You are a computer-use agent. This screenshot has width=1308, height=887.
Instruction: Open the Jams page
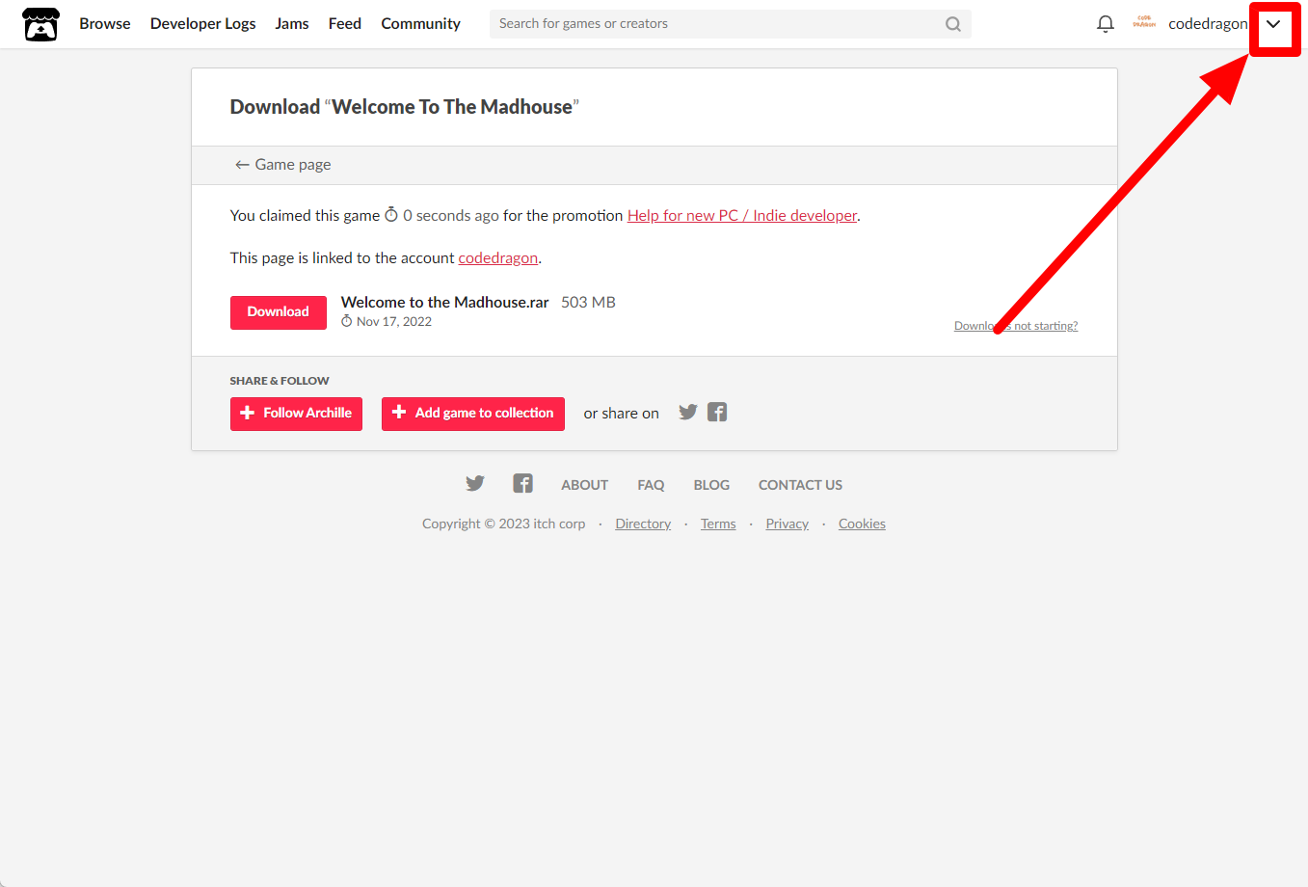coord(292,24)
